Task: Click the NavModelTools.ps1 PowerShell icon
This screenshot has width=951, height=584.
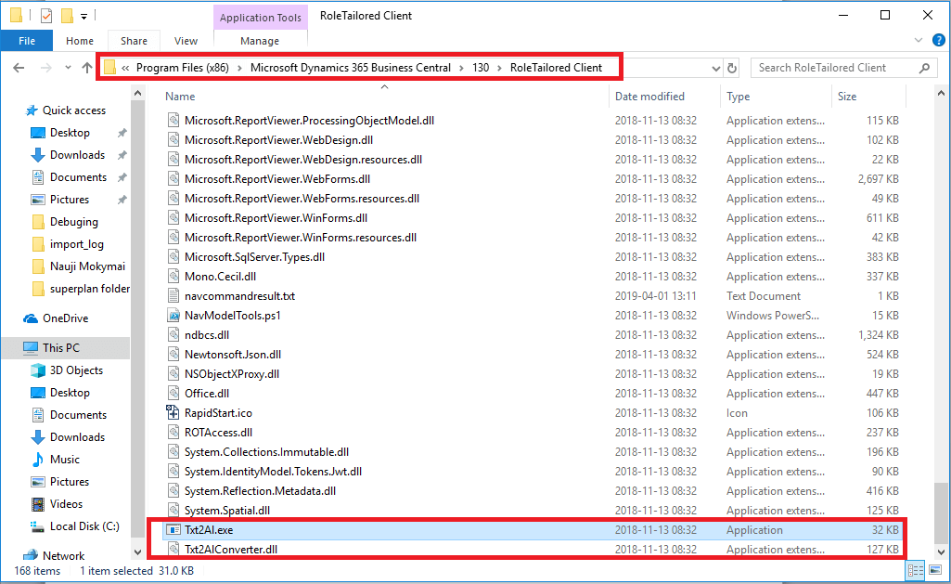Action: 173,316
